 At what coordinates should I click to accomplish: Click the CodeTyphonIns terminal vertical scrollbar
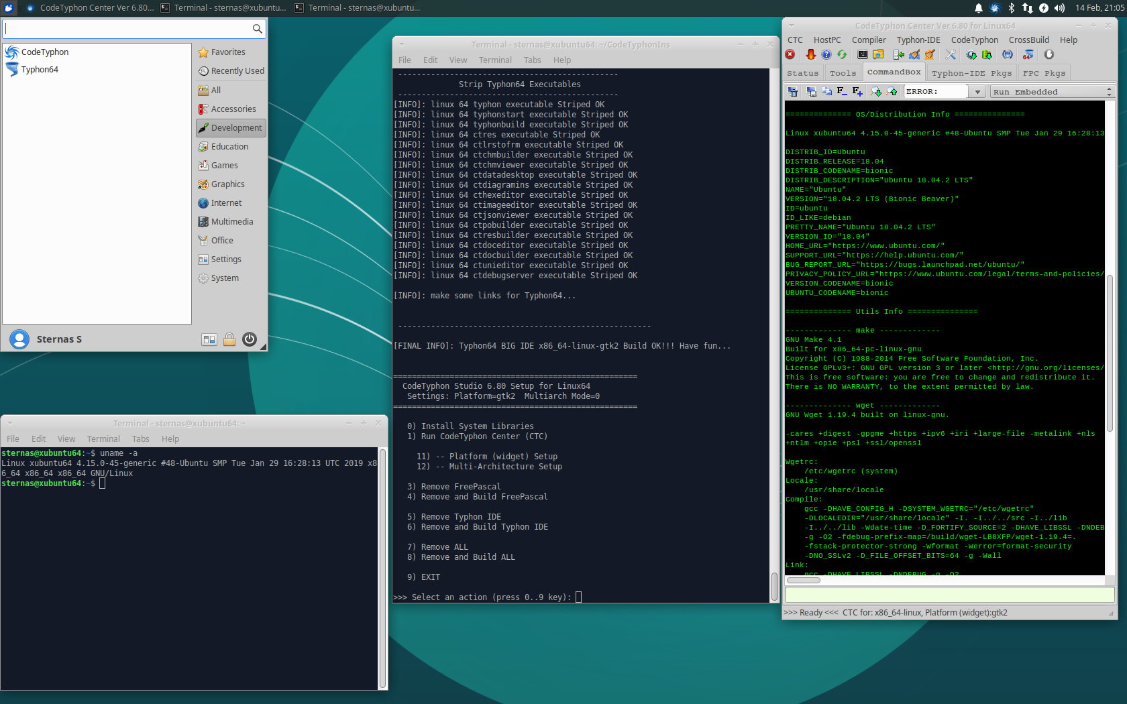(x=774, y=587)
